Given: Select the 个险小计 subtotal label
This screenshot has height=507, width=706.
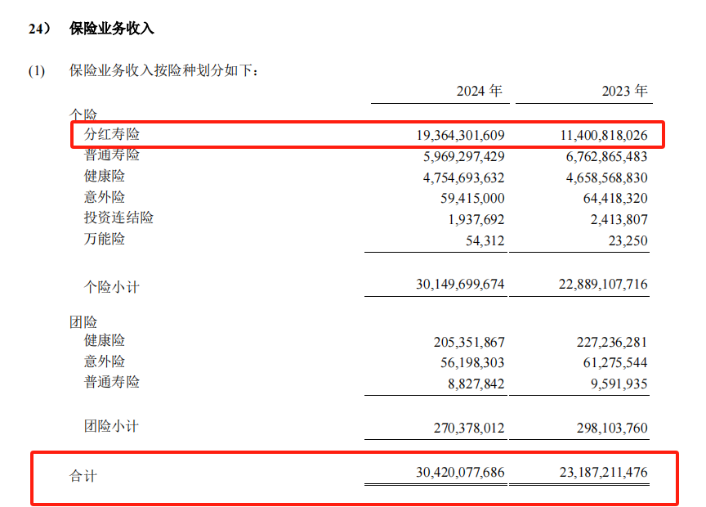Looking at the screenshot, I should click(112, 287).
